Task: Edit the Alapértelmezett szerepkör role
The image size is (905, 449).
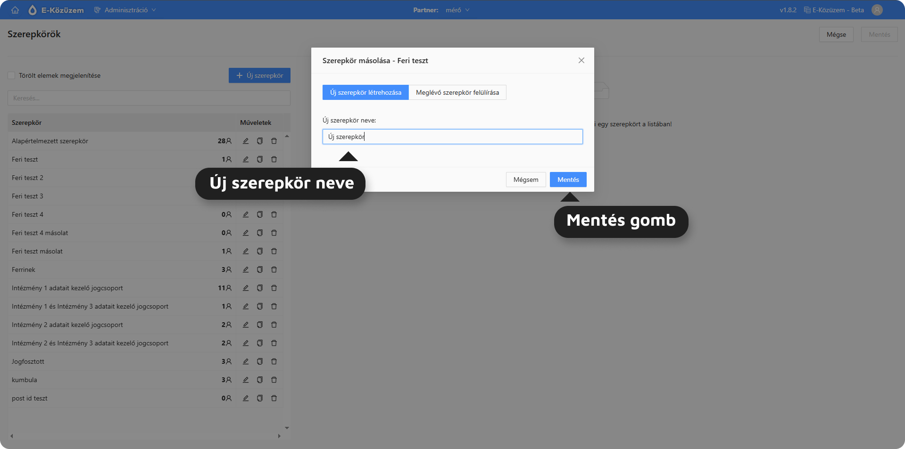Action: (246, 141)
